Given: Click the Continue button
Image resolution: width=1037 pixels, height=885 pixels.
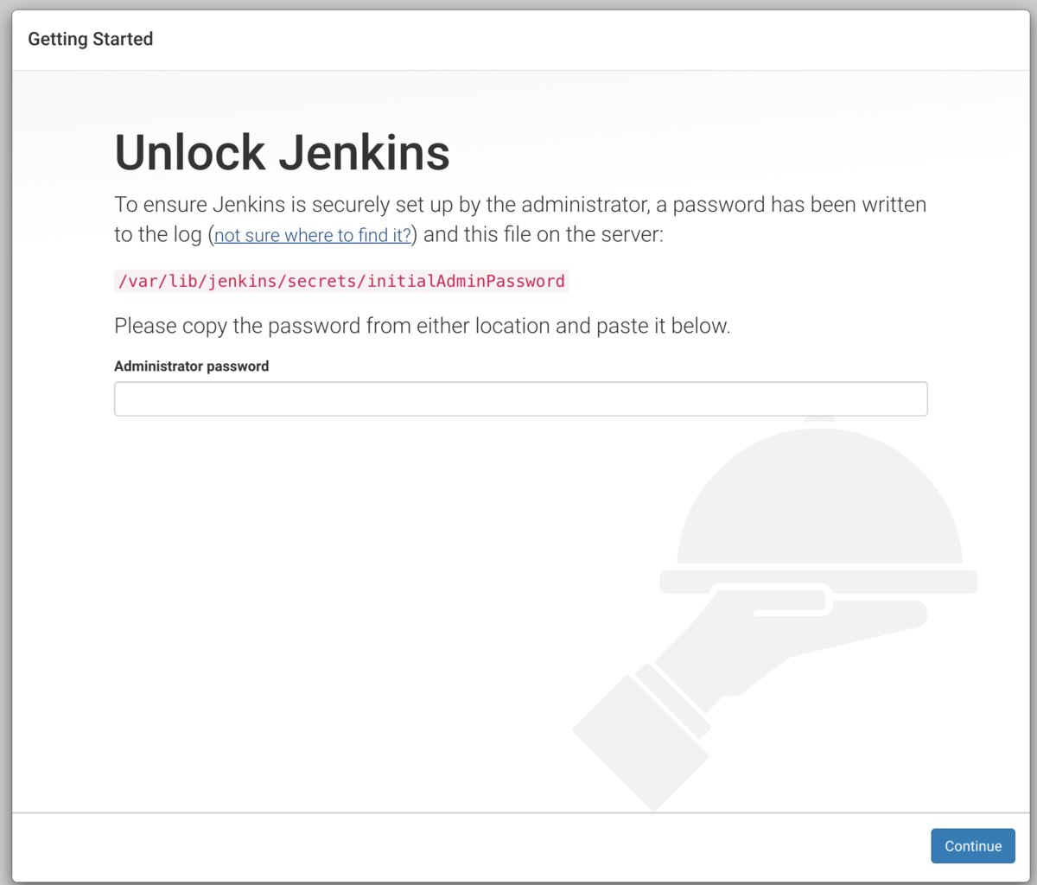Looking at the screenshot, I should pyautogui.click(x=972, y=846).
